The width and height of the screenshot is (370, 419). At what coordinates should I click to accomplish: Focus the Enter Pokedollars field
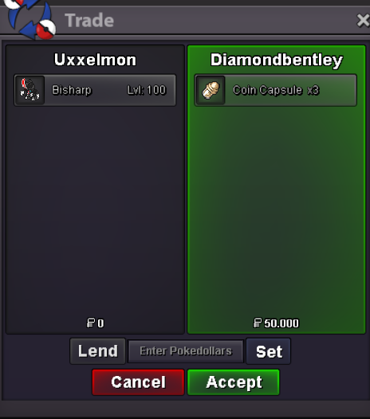tap(186, 351)
